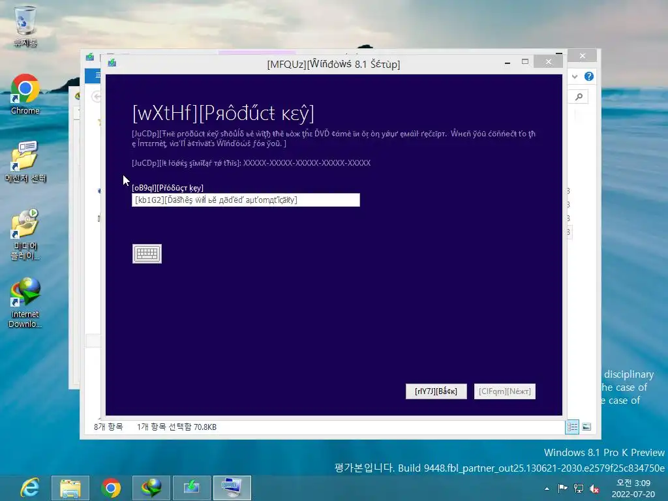Open the Media Player desktop shortcut

(x=25, y=234)
